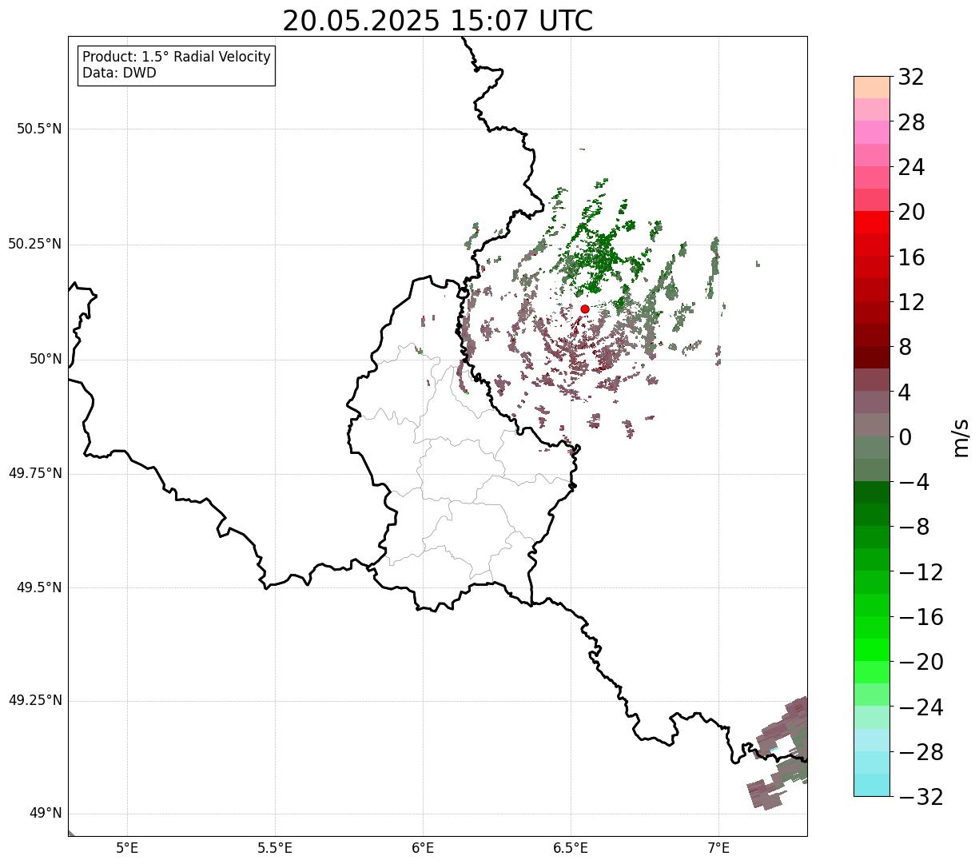The width and height of the screenshot is (979, 864).
Task: Click the colorbar tick label 8
Action: (905, 347)
